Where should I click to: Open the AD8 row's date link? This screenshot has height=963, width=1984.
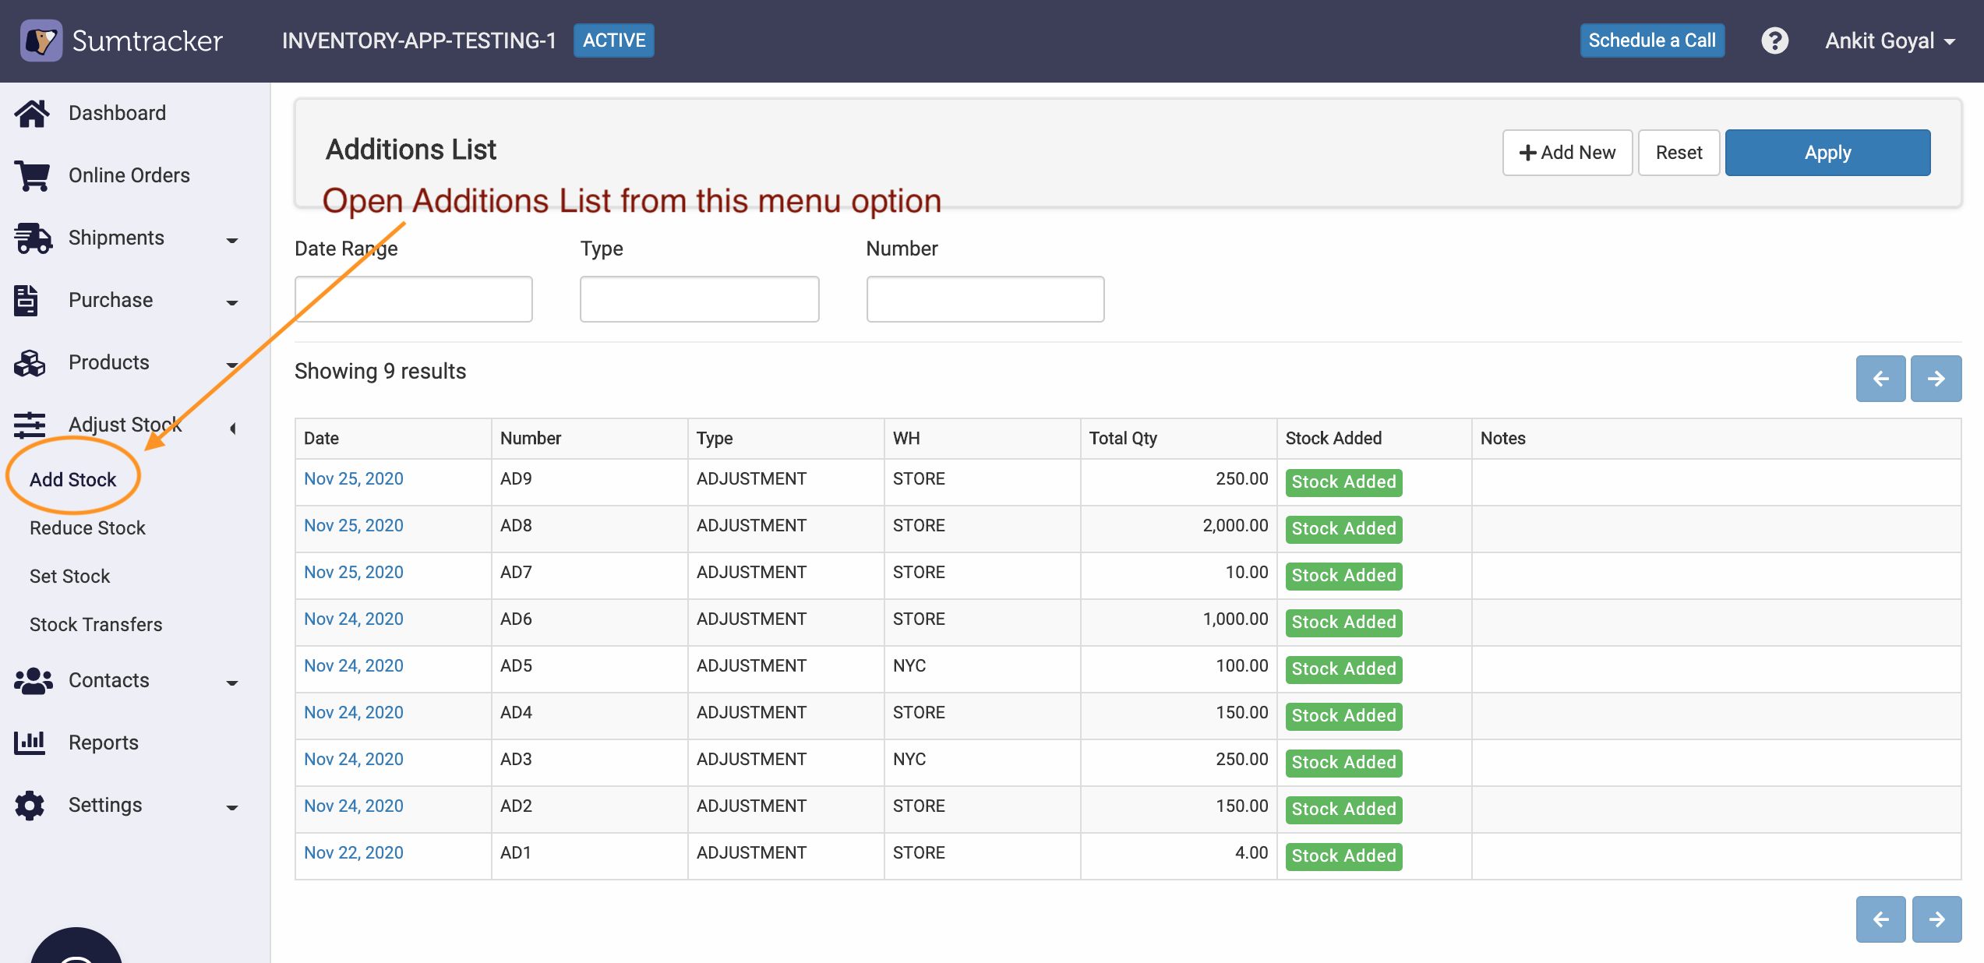point(354,526)
